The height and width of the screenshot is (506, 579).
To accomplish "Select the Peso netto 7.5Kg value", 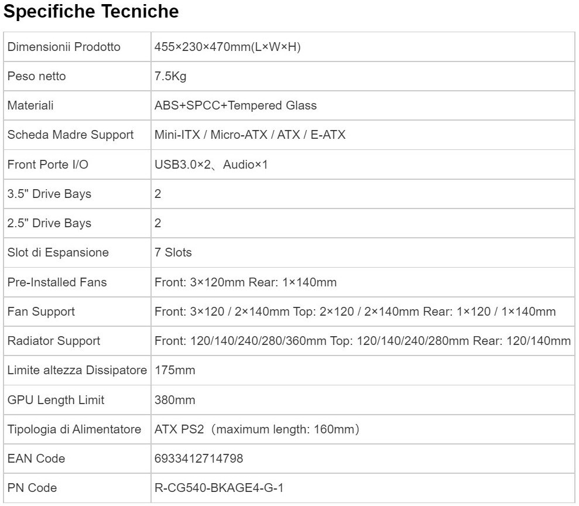I will (x=170, y=76).
